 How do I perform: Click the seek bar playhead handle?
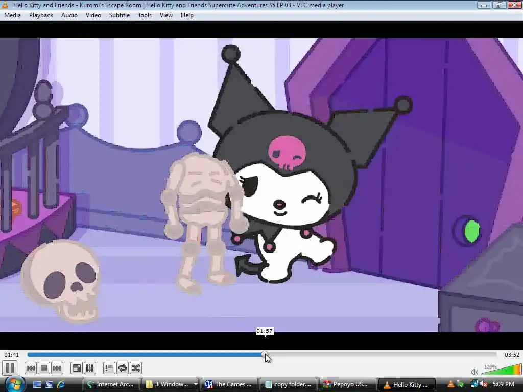click(265, 355)
